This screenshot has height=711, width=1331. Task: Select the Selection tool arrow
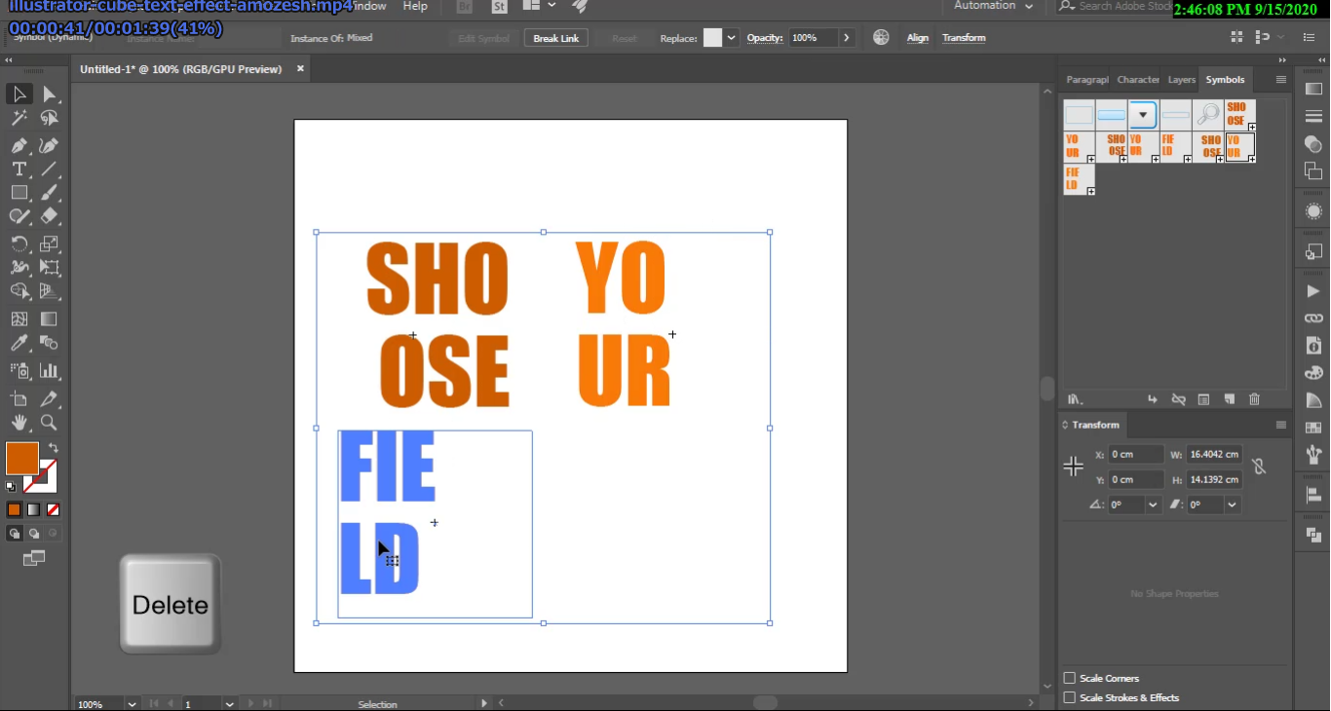[x=19, y=94]
